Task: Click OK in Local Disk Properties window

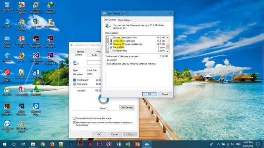Action: coord(99,134)
